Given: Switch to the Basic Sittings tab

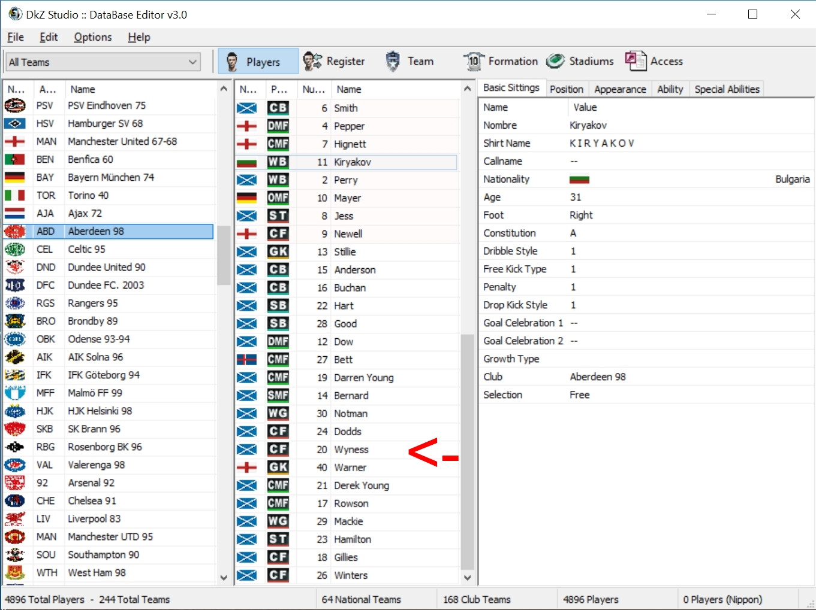Looking at the screenshot, I should (511, 88).
